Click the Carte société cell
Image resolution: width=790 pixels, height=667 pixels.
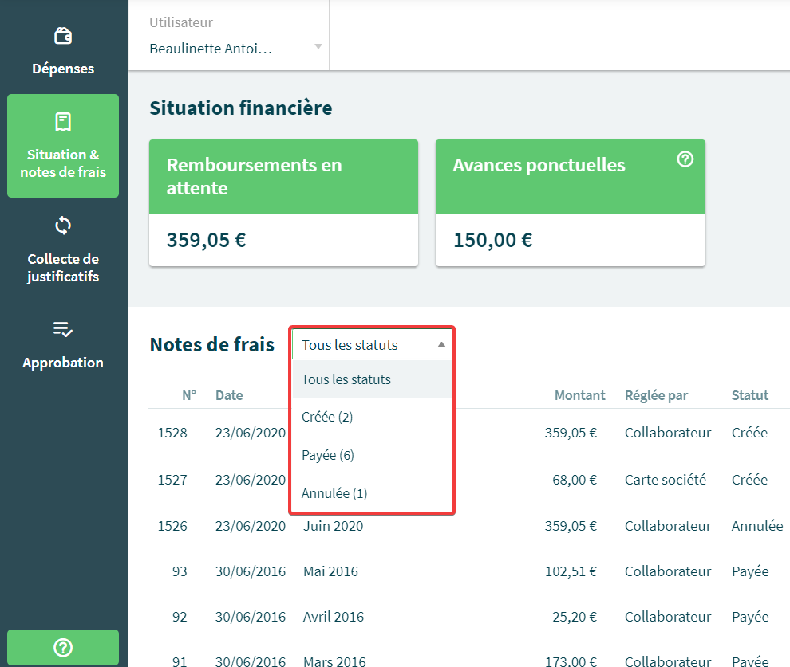[x=665, y=480]
